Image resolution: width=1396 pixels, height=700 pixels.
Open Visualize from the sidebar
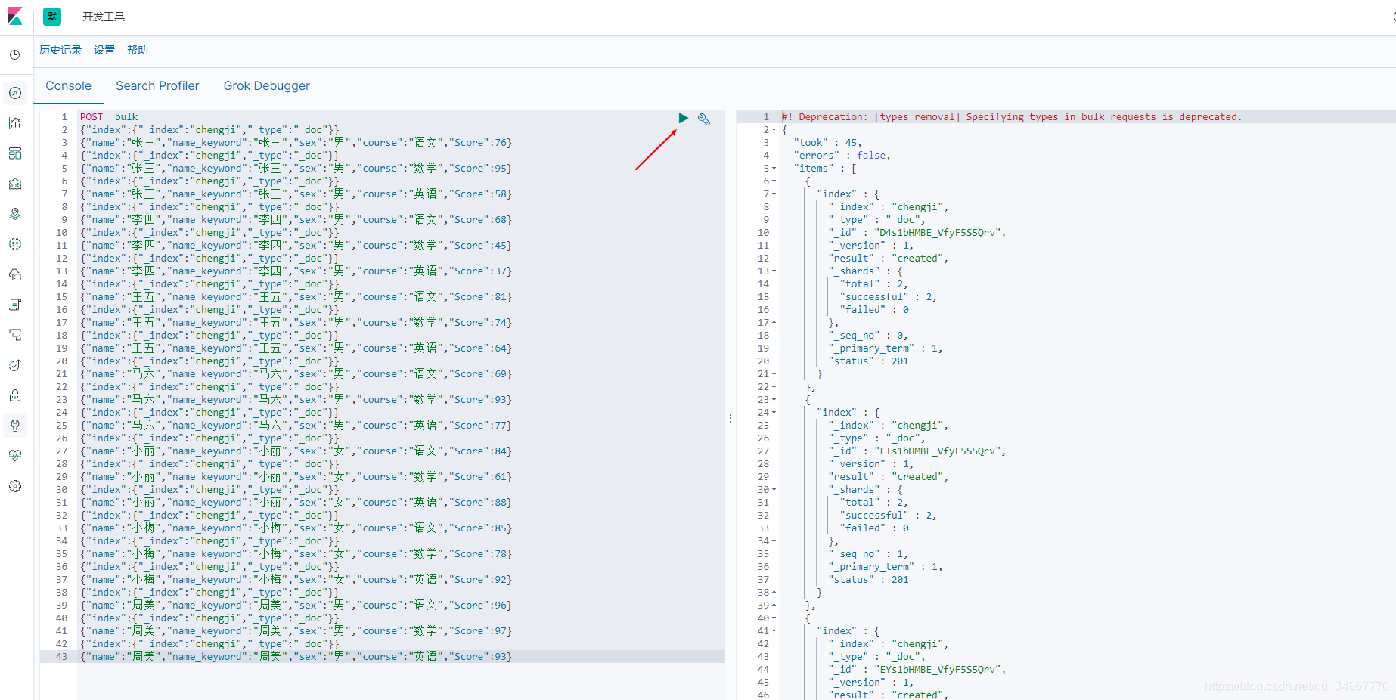15,123
